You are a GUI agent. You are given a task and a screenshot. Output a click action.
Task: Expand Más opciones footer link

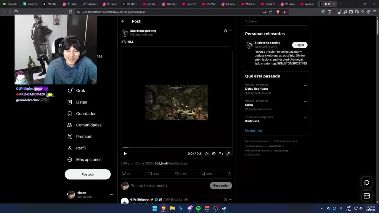coord(282,151)
